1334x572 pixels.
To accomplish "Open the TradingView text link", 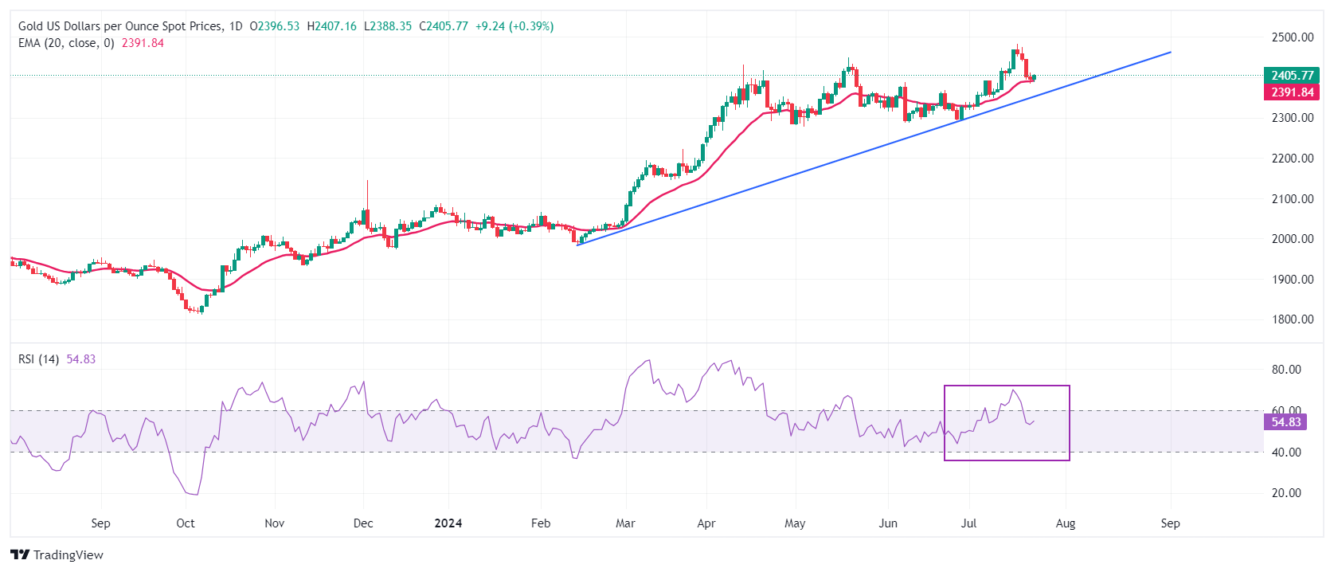I will click(68, 554).
